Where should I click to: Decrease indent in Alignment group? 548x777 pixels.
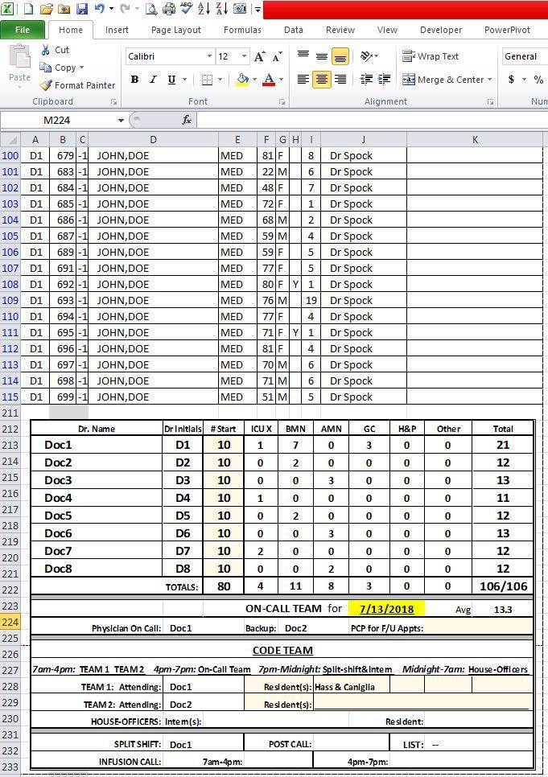[x=366, y=80]
